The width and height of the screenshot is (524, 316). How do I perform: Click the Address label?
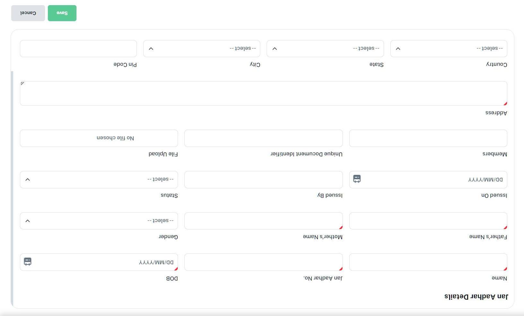tap(496, 113)
